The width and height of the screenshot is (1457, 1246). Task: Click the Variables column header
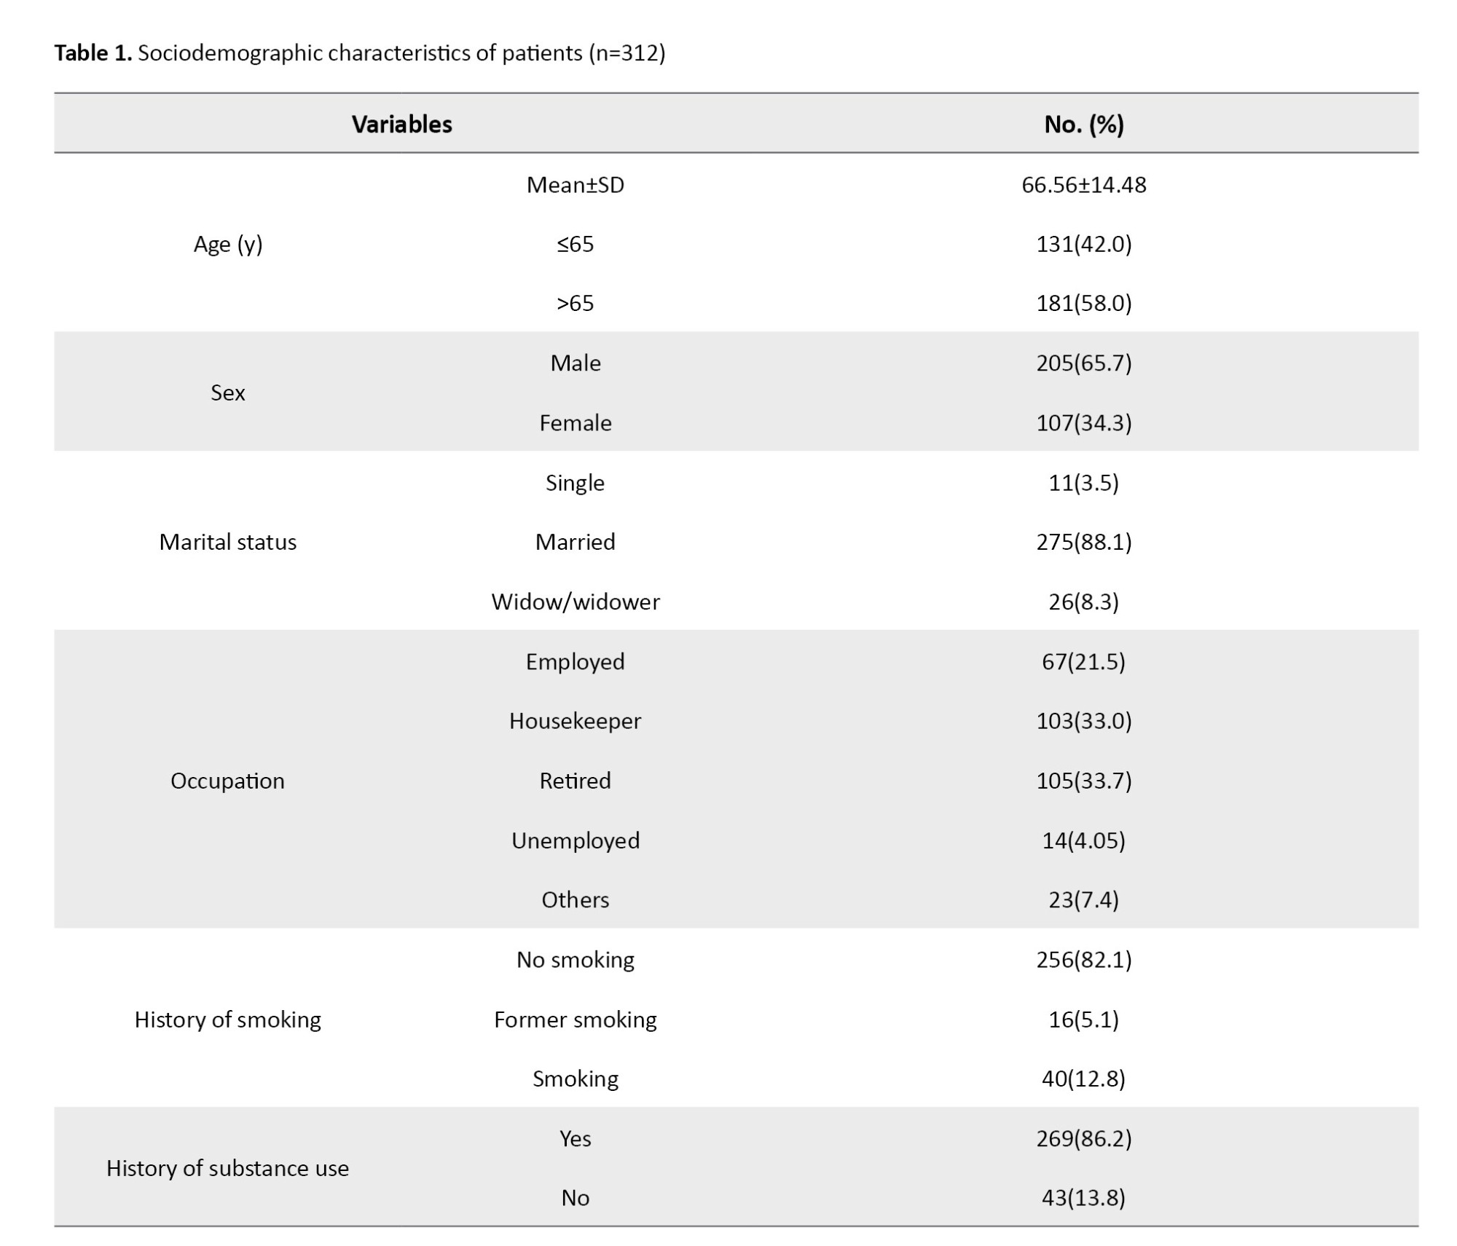401,125
